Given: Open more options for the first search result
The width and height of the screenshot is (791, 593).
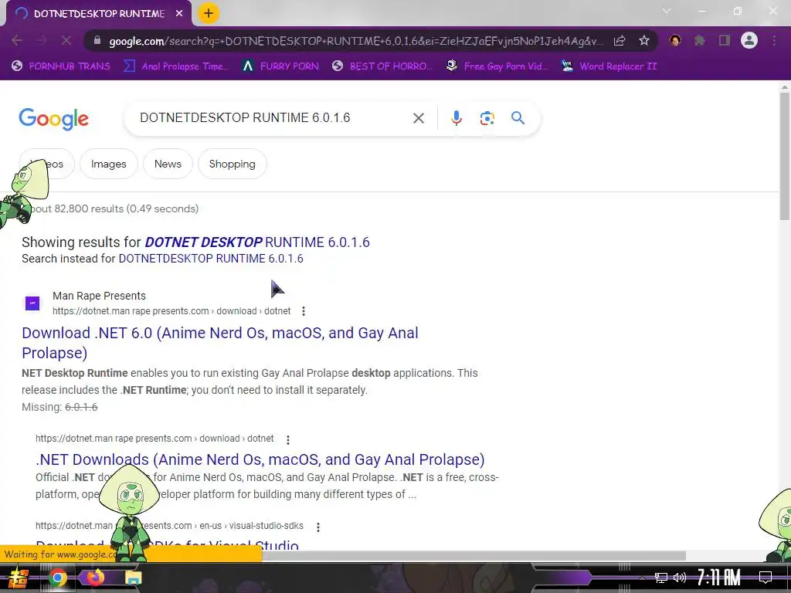Looking at the screenshot, I should pos(303,311).
